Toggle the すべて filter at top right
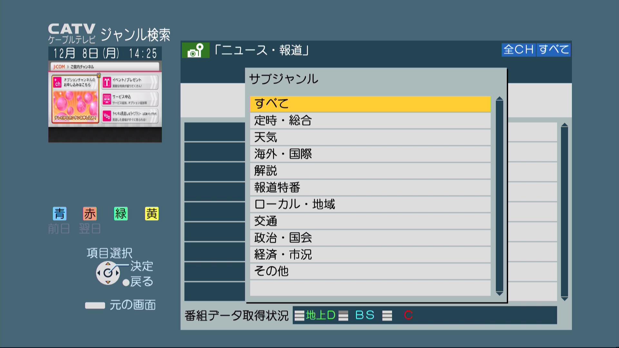Viewport: 619px width, 348px height. 554,50
